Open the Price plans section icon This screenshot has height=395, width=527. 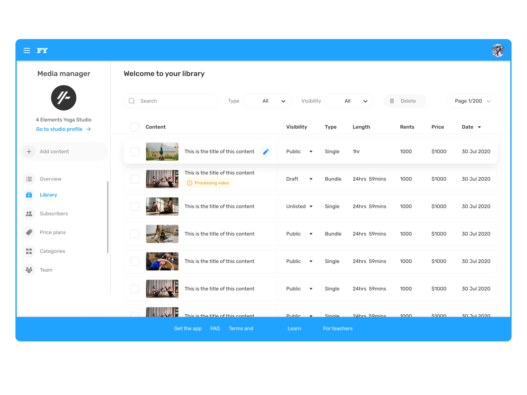29,232
